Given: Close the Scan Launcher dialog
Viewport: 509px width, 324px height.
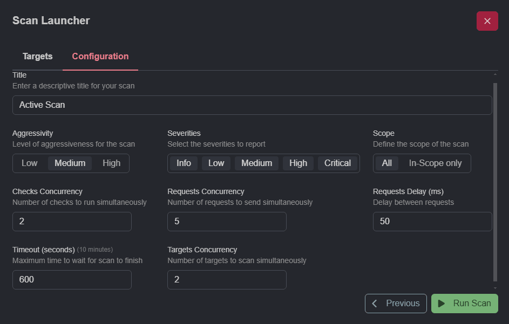Looking at the screenshot, I should coord(487,21).
